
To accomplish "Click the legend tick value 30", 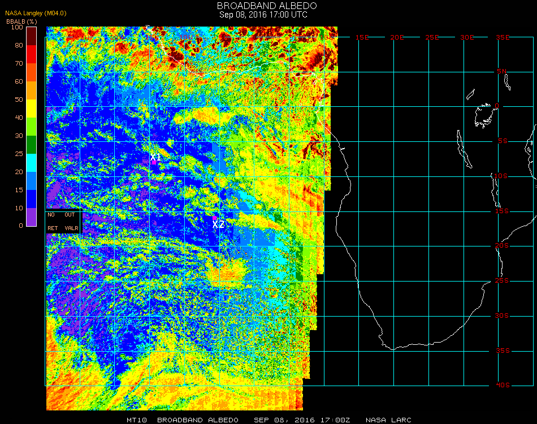I will [19, 136].
